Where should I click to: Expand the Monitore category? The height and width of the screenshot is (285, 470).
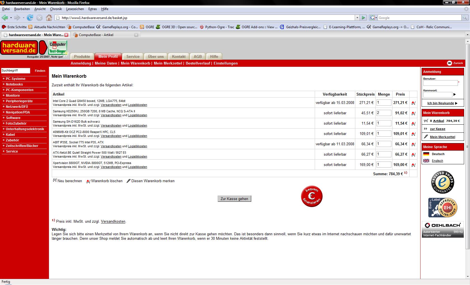13,96
